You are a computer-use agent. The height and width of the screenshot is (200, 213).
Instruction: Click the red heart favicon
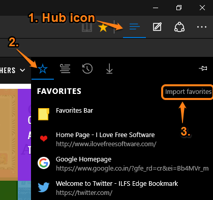44,139
